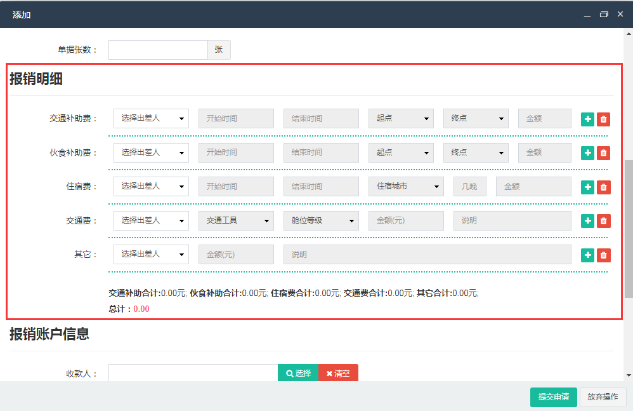Click the 总计 value 0.00
633x411 pixels.
141,309
